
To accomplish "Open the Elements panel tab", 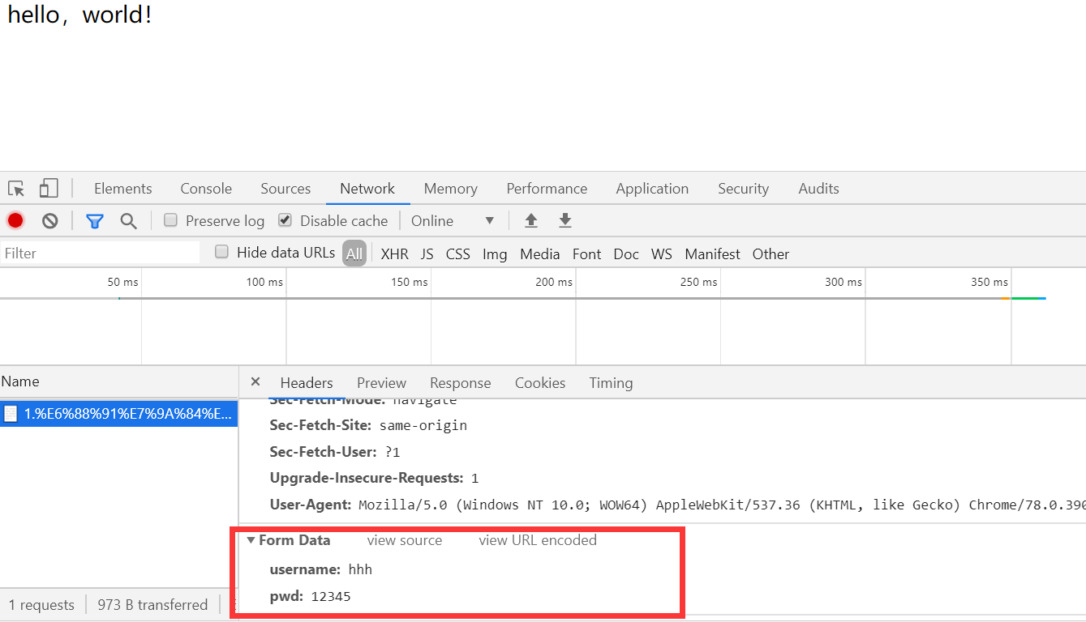I will coord(123,189).
